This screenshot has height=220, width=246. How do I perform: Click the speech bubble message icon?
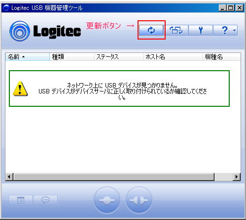45,200
